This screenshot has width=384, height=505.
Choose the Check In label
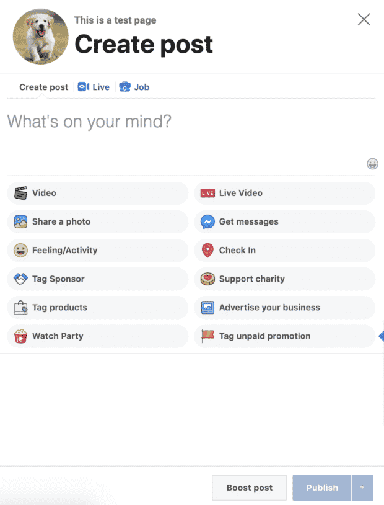(x=237, y=250)
